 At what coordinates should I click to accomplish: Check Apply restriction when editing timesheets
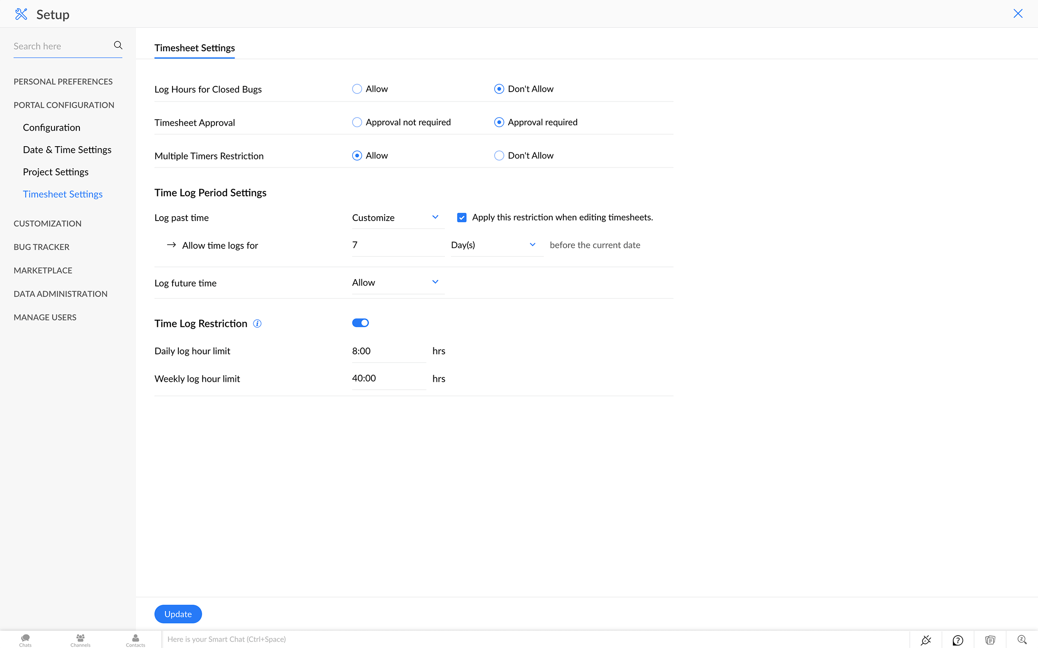[x=461, y=217]
